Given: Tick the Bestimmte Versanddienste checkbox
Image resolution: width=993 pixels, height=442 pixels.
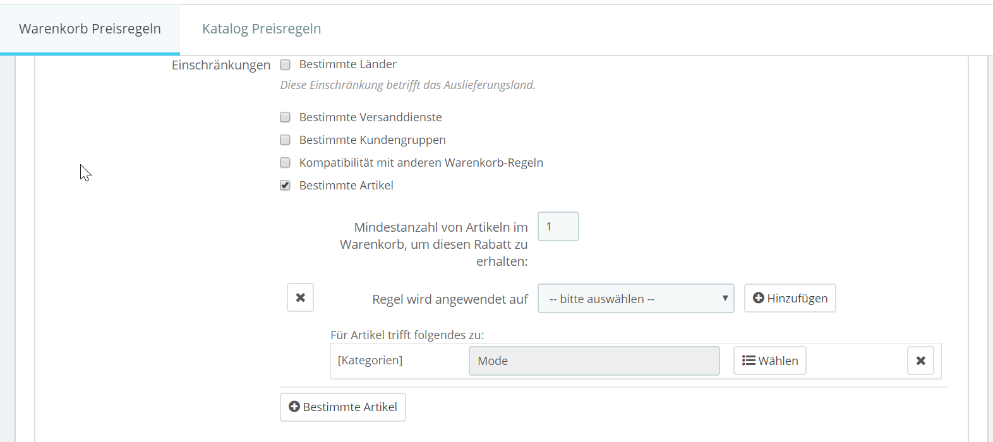Looking at the screenshot, I should click(x=286, y=117).
